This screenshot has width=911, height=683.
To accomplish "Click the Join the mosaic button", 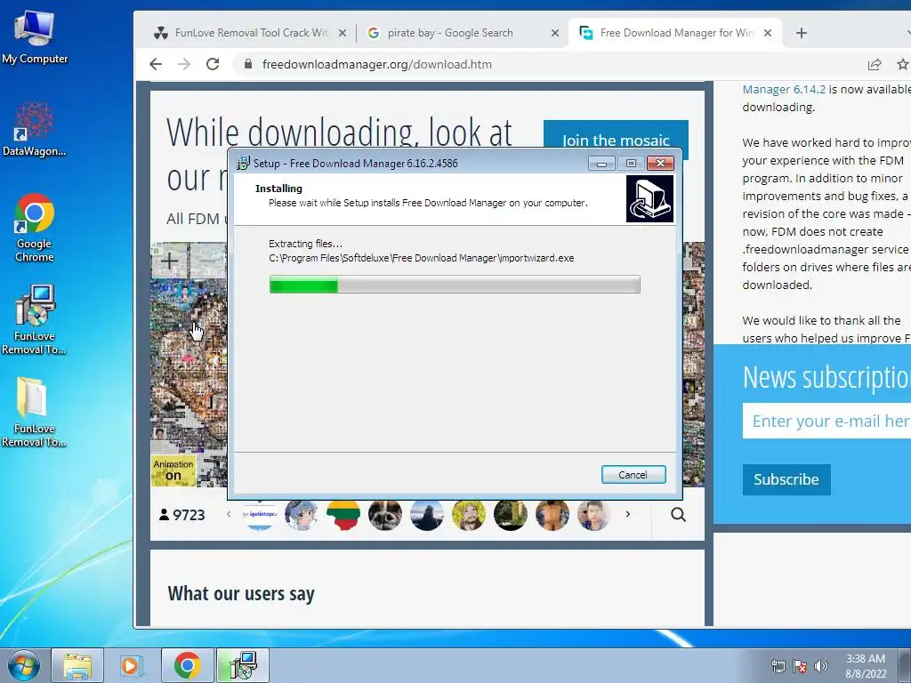I will coord(616,140).
